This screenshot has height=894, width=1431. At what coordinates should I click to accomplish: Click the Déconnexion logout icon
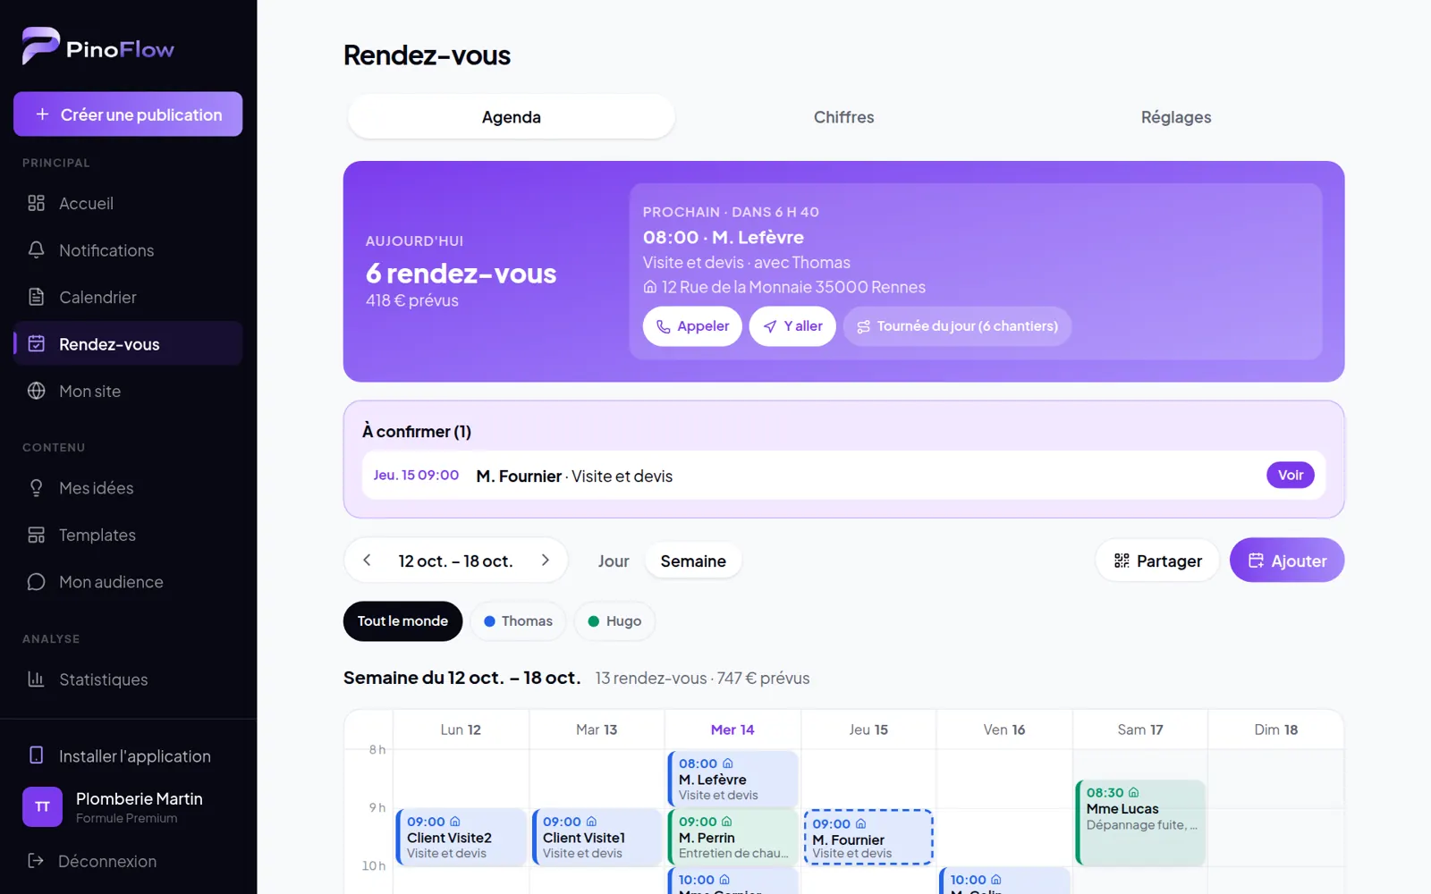pos(36,861)
